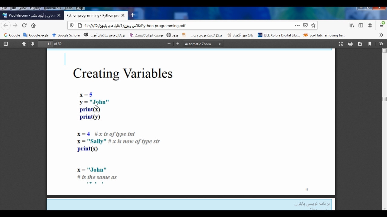Open Google Scholar bookmark
The image size is (387, 217).
[66, 35]
